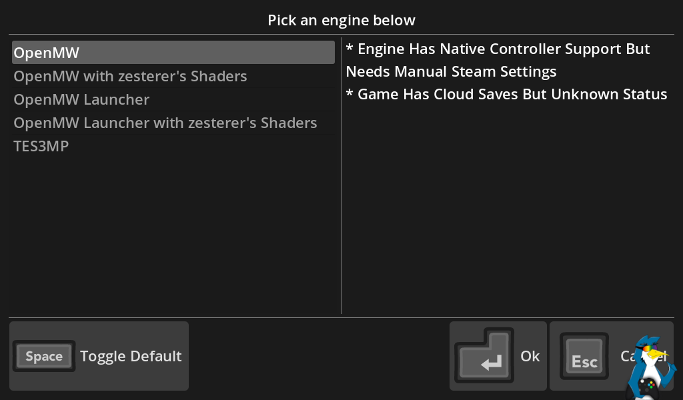Select the OpenMW engine entry

(173, 53)
